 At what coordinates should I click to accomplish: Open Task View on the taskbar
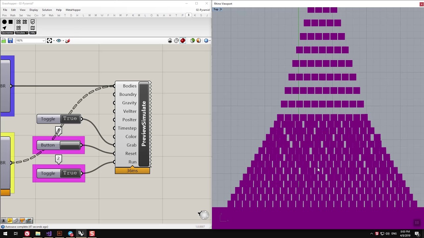tap(16, 234)
